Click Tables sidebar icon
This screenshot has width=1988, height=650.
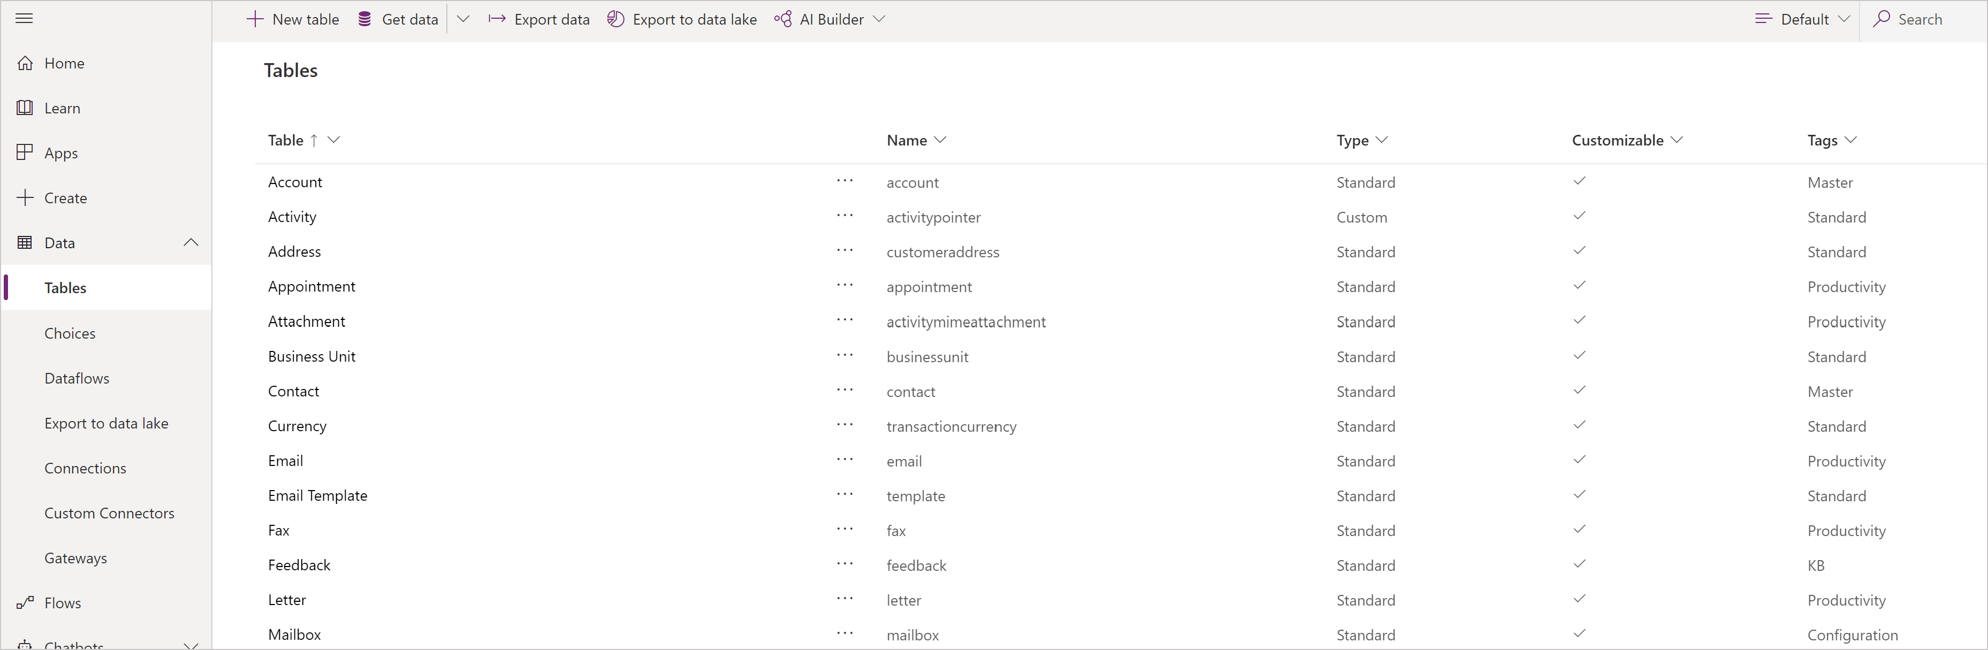66,286
